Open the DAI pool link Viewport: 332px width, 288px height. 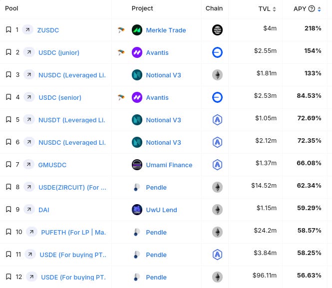(44, 210)
